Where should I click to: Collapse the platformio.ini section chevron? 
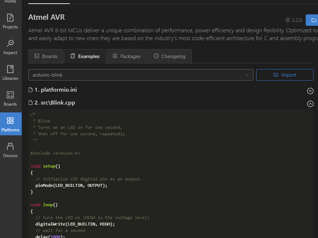pos(310,91)
